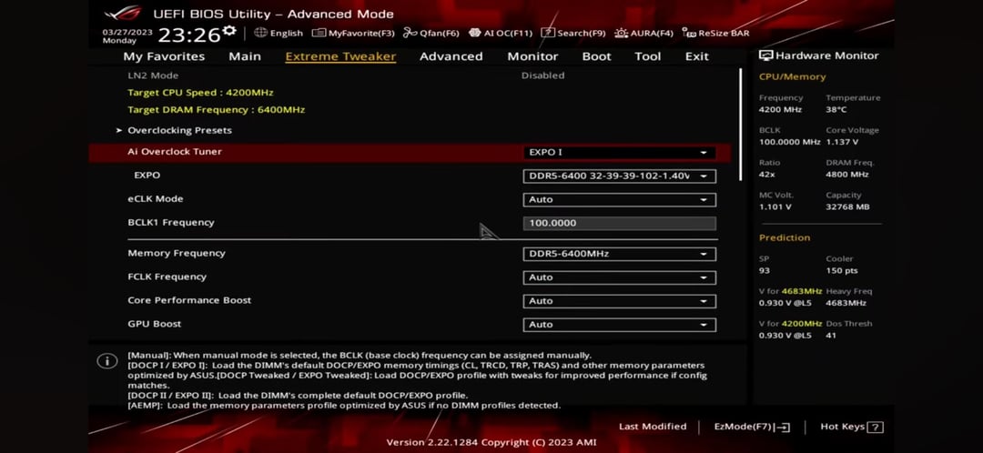Open Qfan(F6) fan control icon

pos(410,33)
